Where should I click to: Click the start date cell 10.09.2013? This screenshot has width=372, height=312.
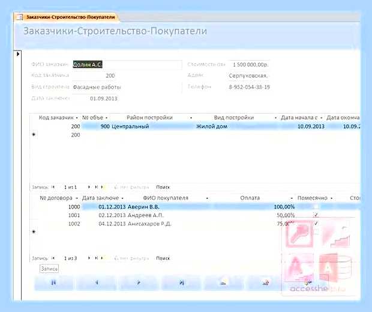301,126
